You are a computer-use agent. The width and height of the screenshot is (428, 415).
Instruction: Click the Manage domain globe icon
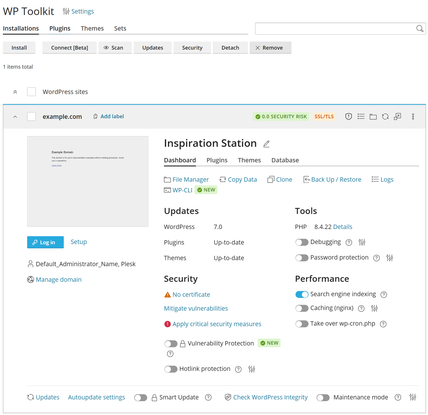coord(31,279)
